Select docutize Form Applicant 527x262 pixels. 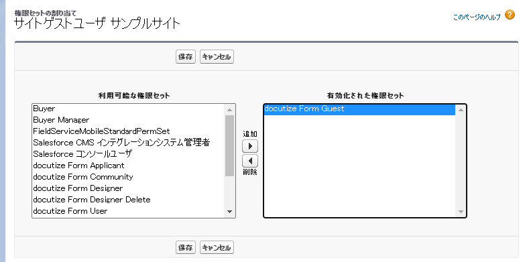[x=129, y=166]
